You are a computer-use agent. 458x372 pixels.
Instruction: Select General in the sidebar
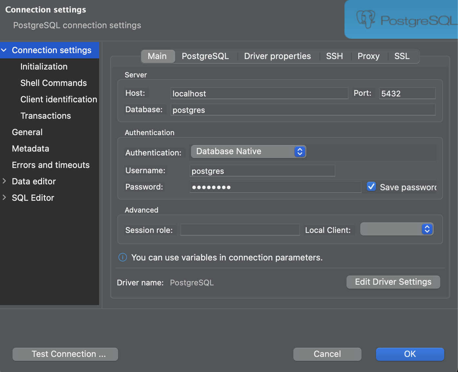click(x=50, y=132)
